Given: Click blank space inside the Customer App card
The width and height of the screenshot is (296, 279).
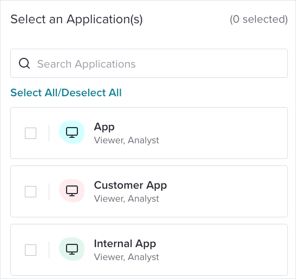Looking at the screenshot, I should [x=227, y=191].
